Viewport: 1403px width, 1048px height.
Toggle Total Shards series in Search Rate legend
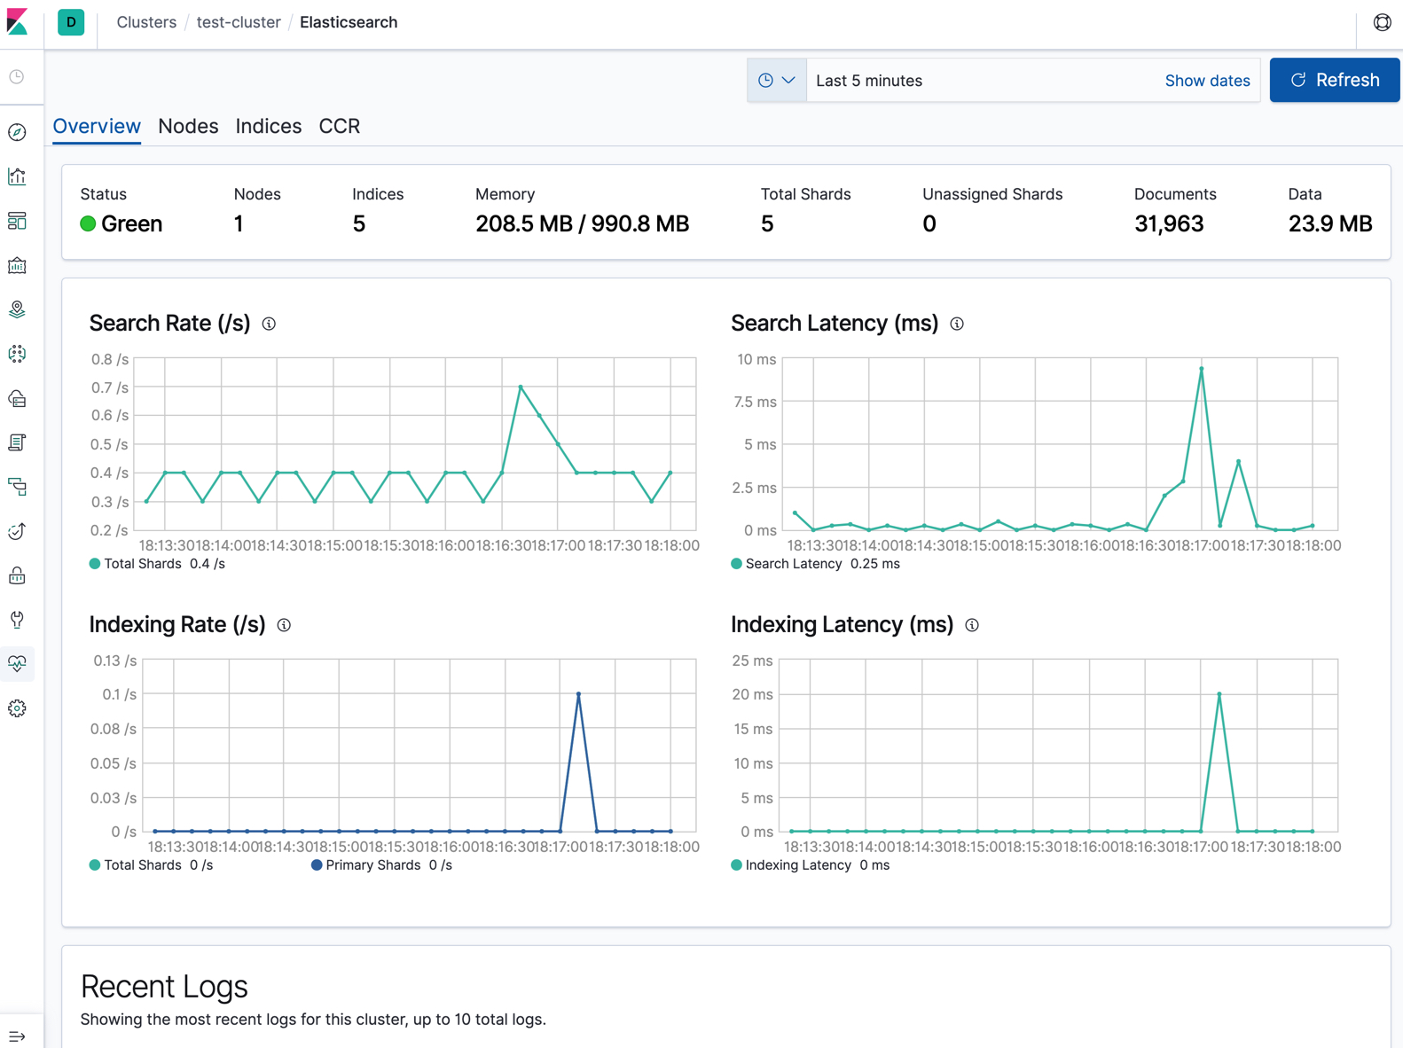(142, 564)
